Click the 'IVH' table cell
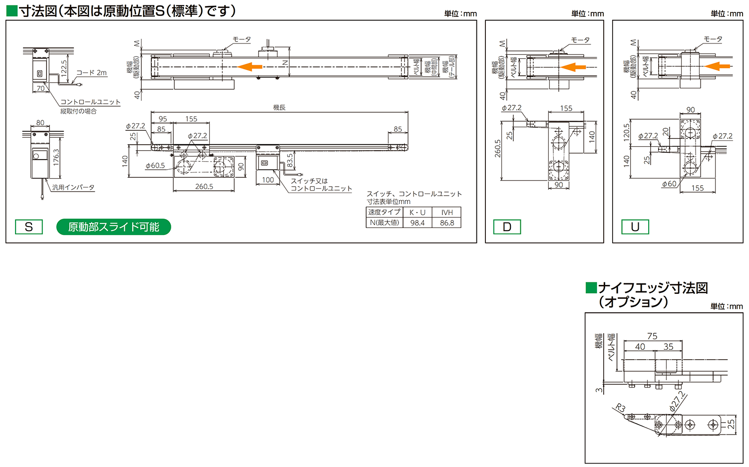The width and height of the screenshot is (749, 467). (447, 212)
